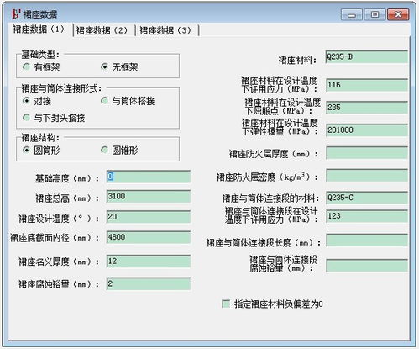Click the connection material field Q235-C
Image resolution: width=419 pixels, height=349 pixels.
click(367, 198)
